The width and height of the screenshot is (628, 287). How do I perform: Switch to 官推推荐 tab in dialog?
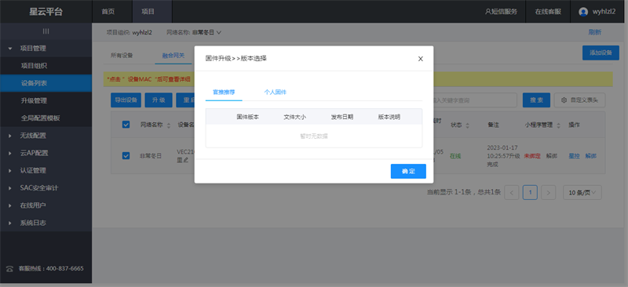(x=224, y=92)
